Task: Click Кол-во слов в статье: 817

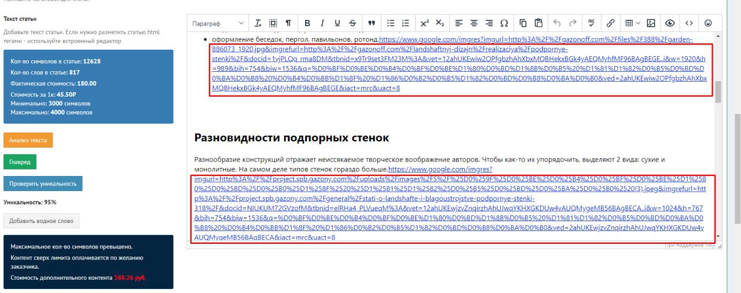Action: coord(45,72)
